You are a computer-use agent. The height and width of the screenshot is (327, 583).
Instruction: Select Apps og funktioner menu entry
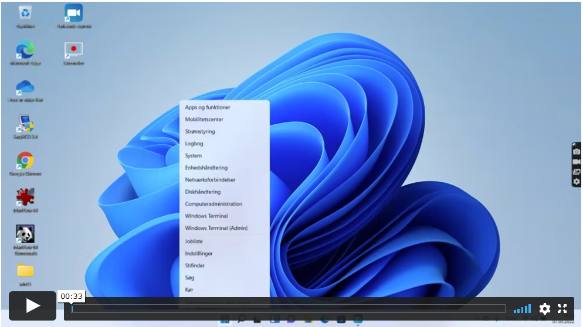tap(208, 107)
